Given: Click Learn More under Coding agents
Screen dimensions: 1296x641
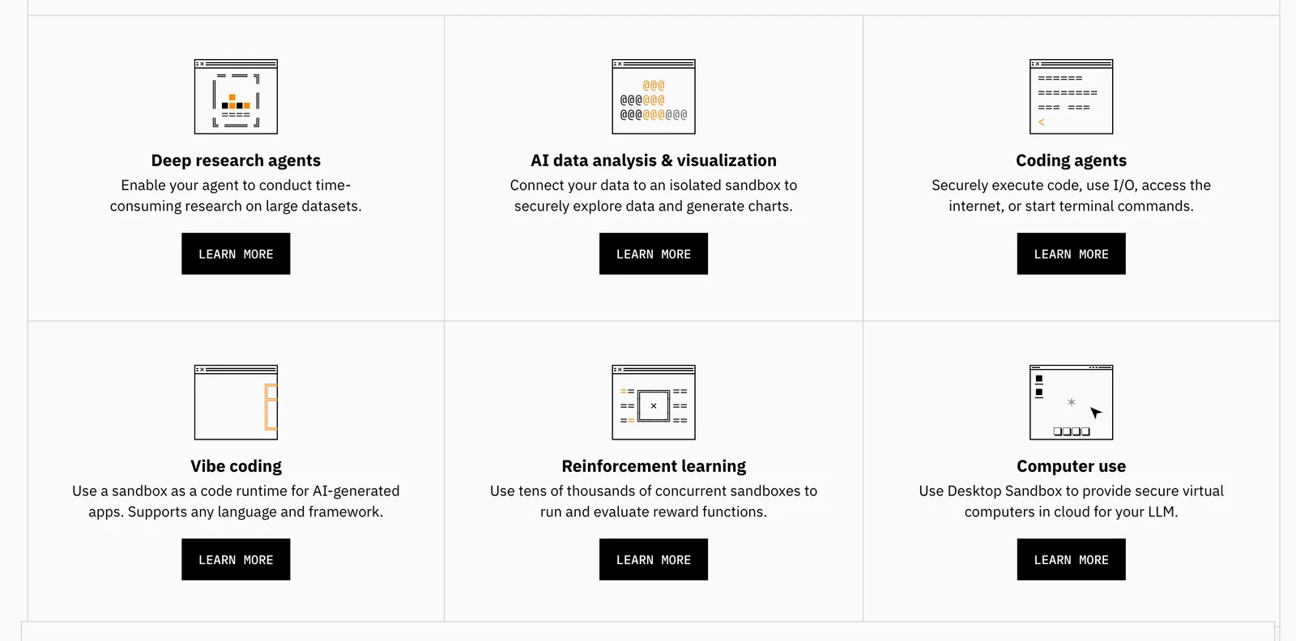Looking at the screenshot, I should click(1071, 254).
